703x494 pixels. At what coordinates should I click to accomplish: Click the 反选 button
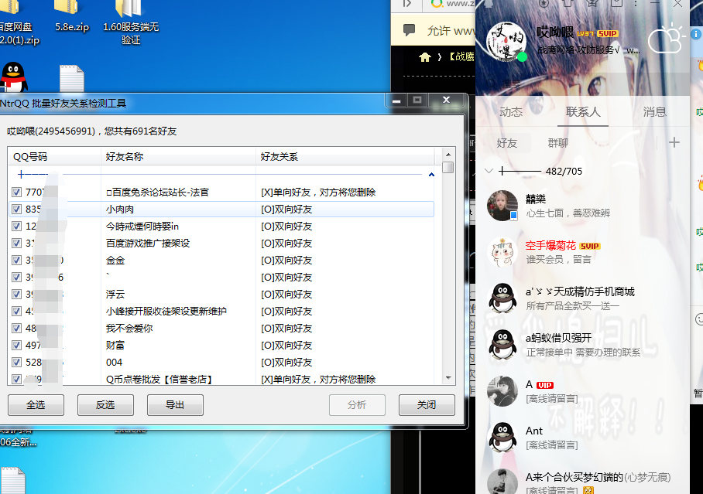105,405
